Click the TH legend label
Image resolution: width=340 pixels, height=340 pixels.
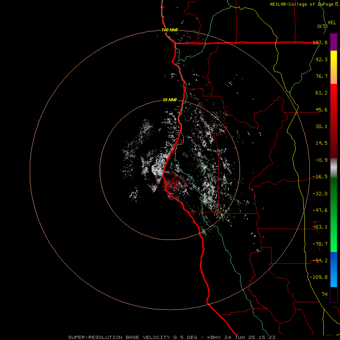click(x=325, y=294)
